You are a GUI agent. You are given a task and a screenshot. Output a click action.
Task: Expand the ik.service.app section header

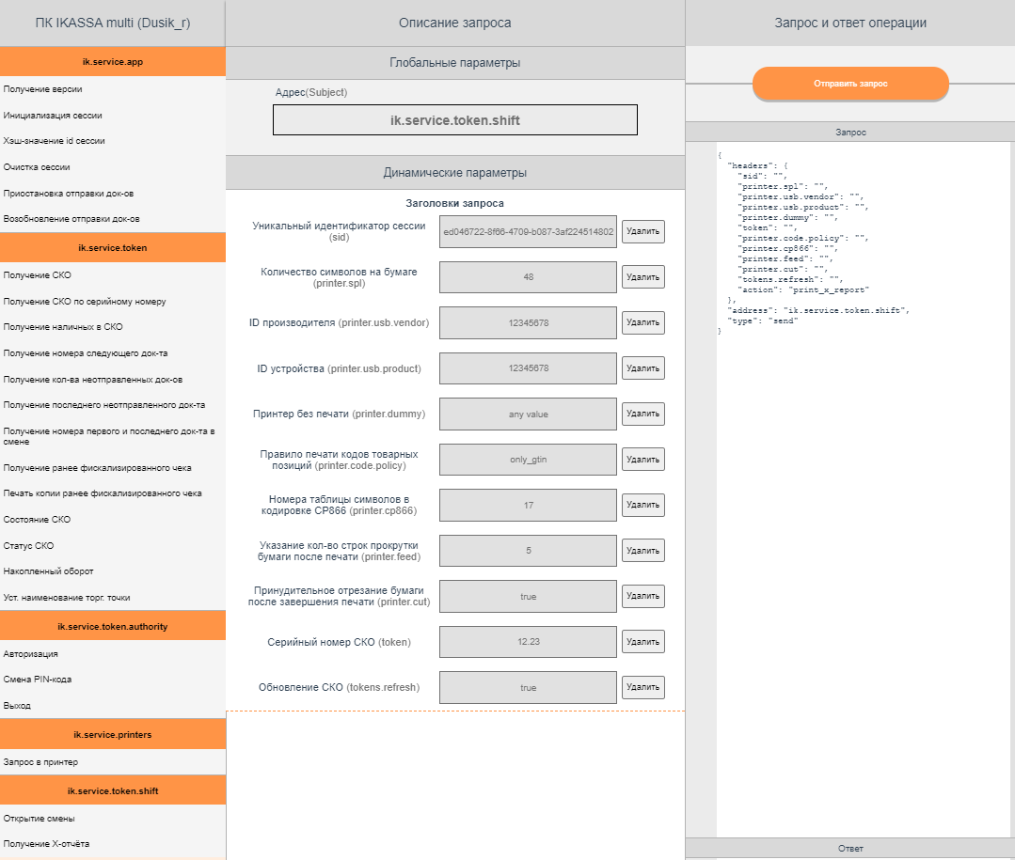click(x=113, y=62)
